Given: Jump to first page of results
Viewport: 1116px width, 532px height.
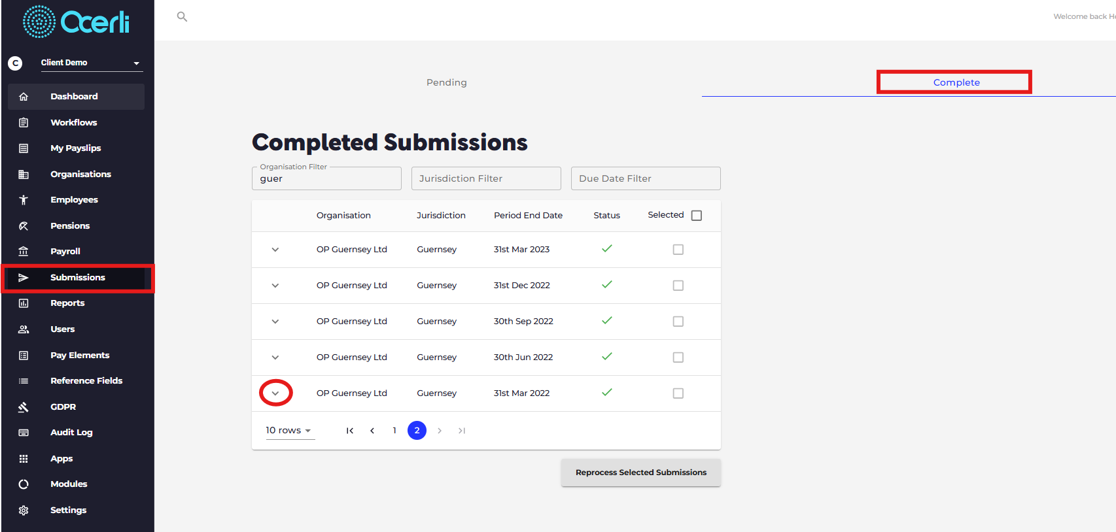Looking at the screenshot, I should coord(350,431).
